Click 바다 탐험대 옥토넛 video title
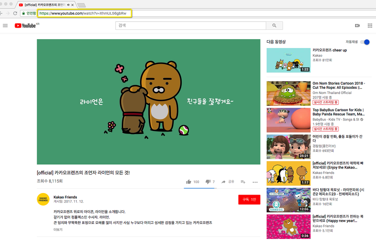 click(338, 191)
